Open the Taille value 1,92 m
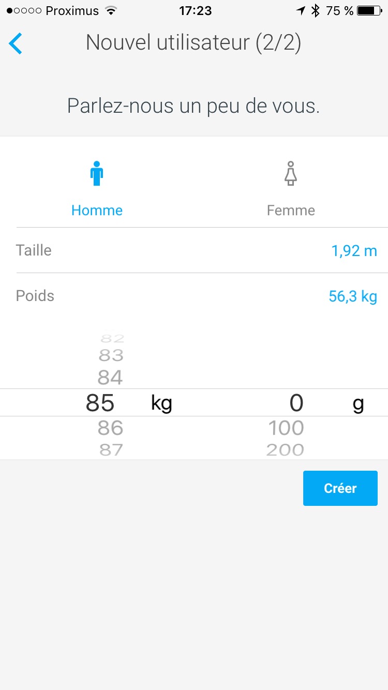Image resolution: width=388 pixels, height=690 pixels. pyautogui.click(x=354, y=251)
